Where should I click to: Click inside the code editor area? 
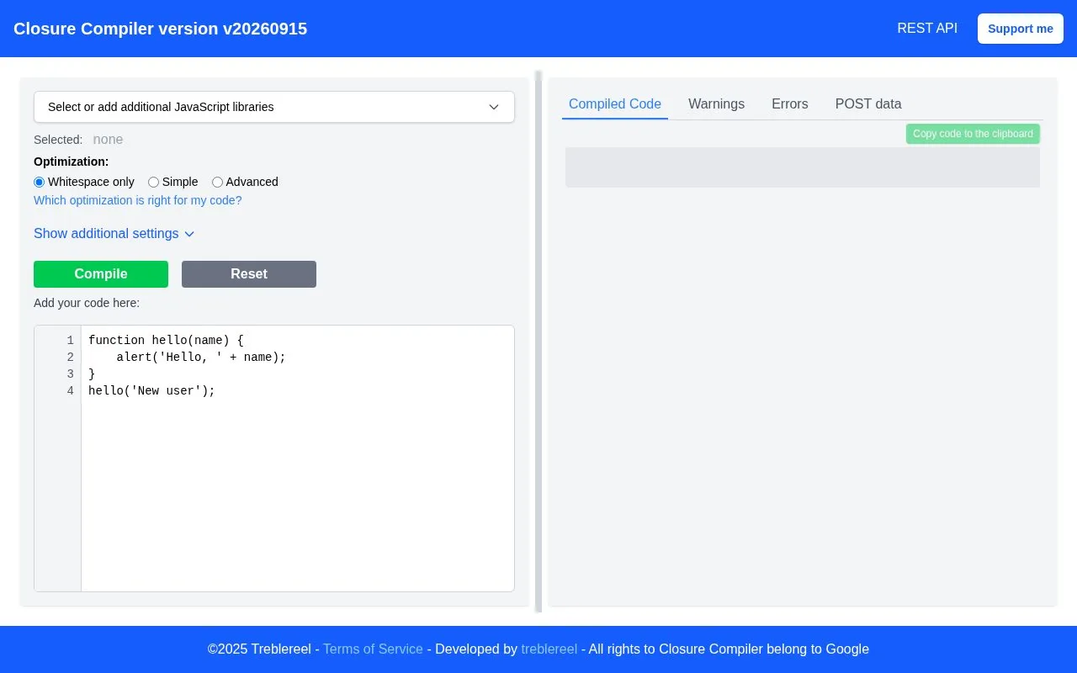click(x=298, y=458)
